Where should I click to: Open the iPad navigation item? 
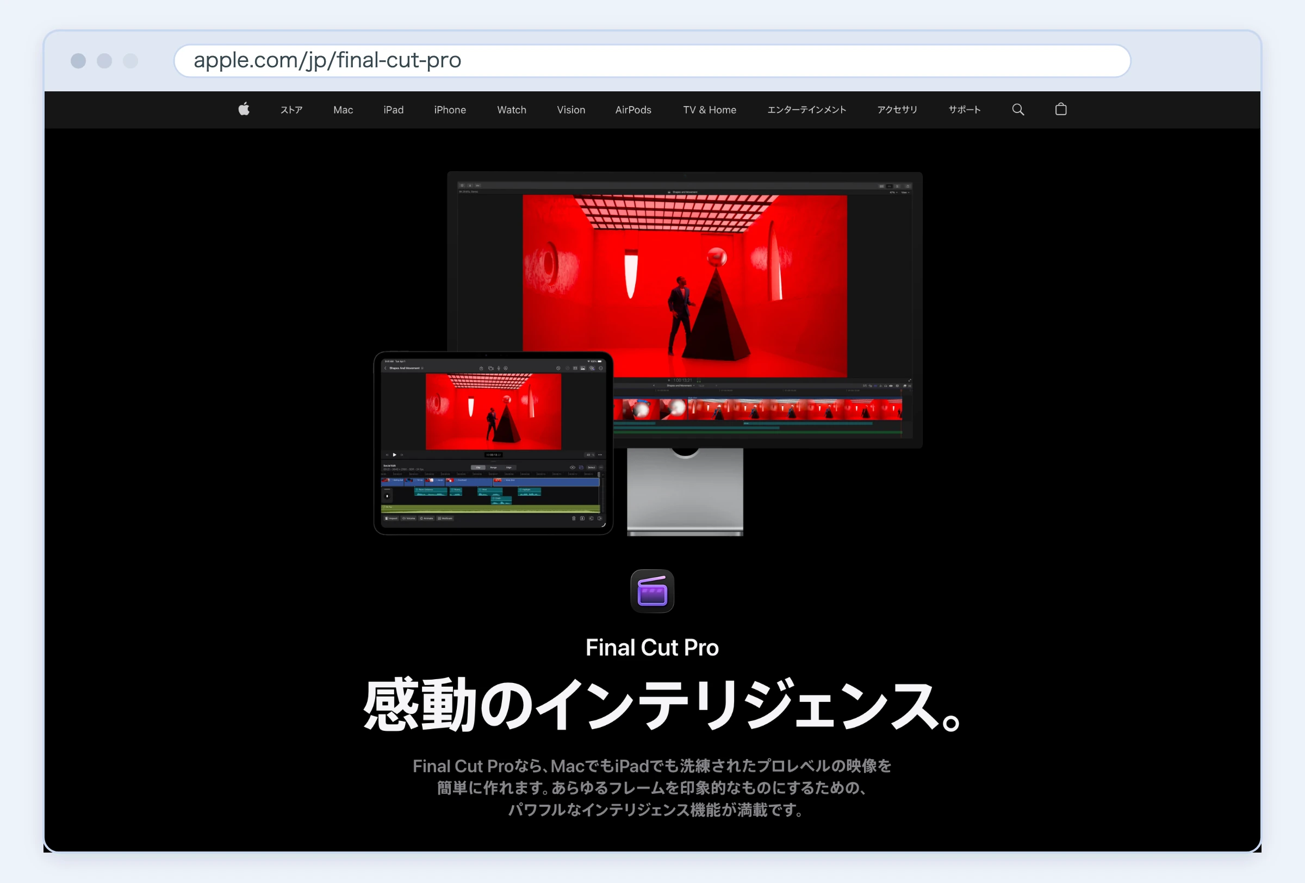tap(393, 110)
